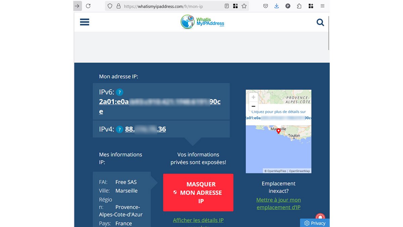This screenshot has height=227, width=403.
Task: Click the padlock site security icon
Action: (118, 6)
